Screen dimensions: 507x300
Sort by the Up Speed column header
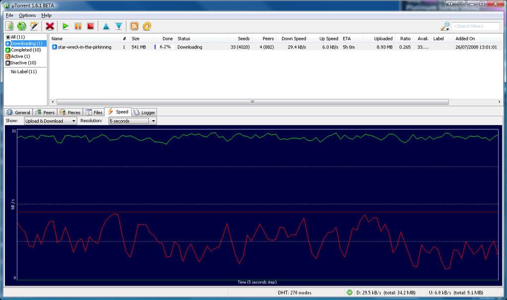(x=329, y=39)
